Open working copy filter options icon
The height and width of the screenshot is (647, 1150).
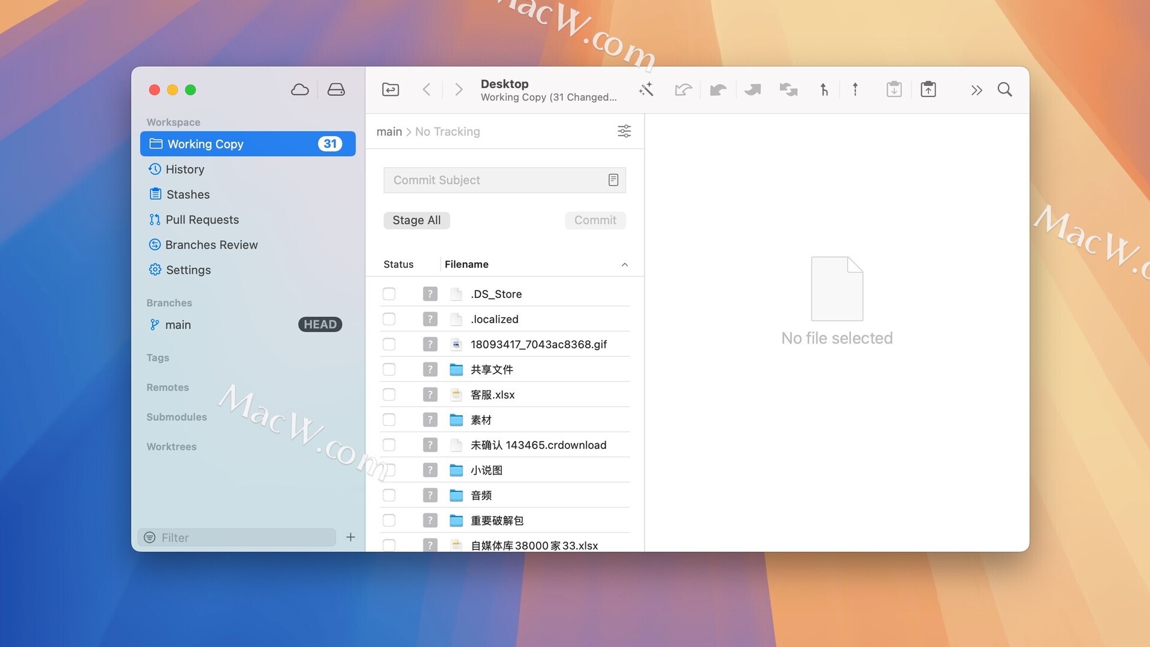click(624, 131)
